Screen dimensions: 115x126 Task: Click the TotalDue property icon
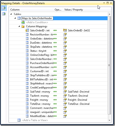[65, 104]
